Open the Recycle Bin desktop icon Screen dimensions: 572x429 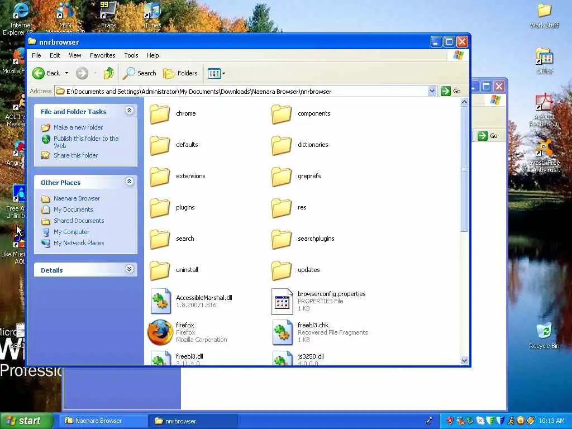coord(544,335)
